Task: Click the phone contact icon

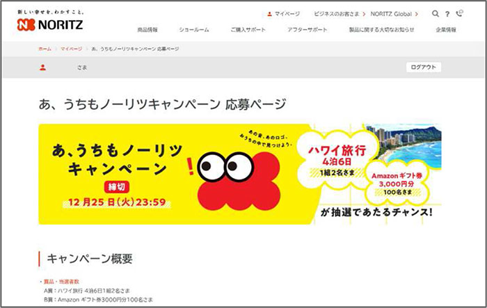Action: click(459, 13)
